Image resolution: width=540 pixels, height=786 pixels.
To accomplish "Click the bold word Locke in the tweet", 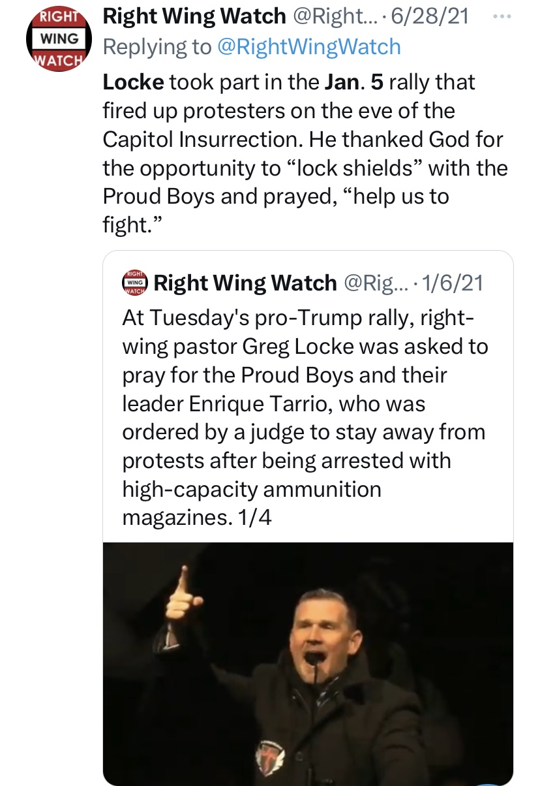I will pyautogui.click(x=133, y=82).
